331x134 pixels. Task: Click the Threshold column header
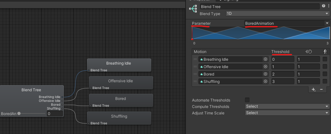280,51
